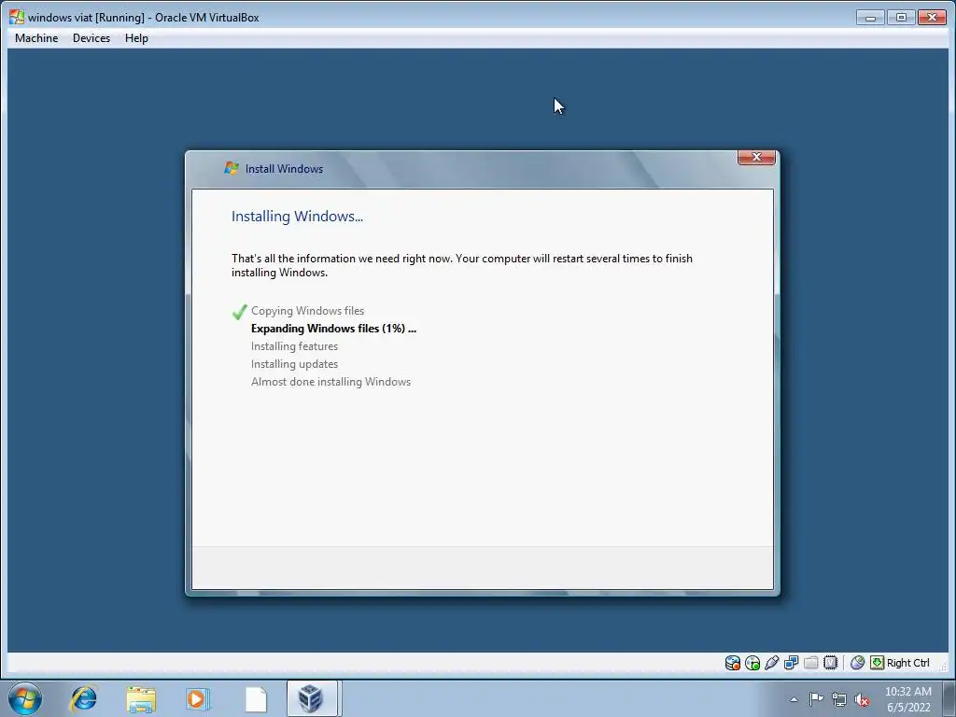Click the network adapters status icon
Viewport: 956px width, 717px height.
[792, 663]
